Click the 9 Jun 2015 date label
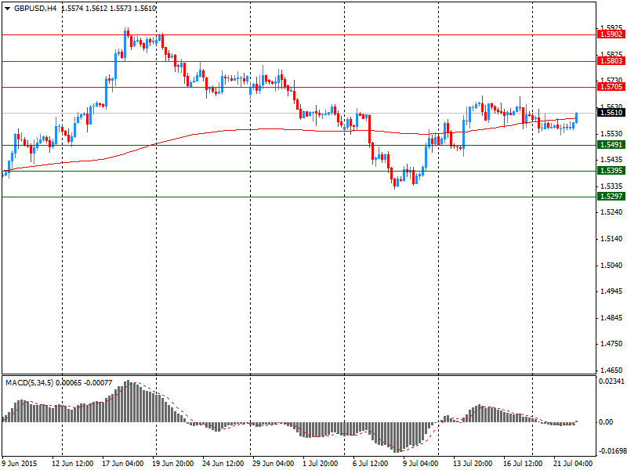 [x=20, y=464]
